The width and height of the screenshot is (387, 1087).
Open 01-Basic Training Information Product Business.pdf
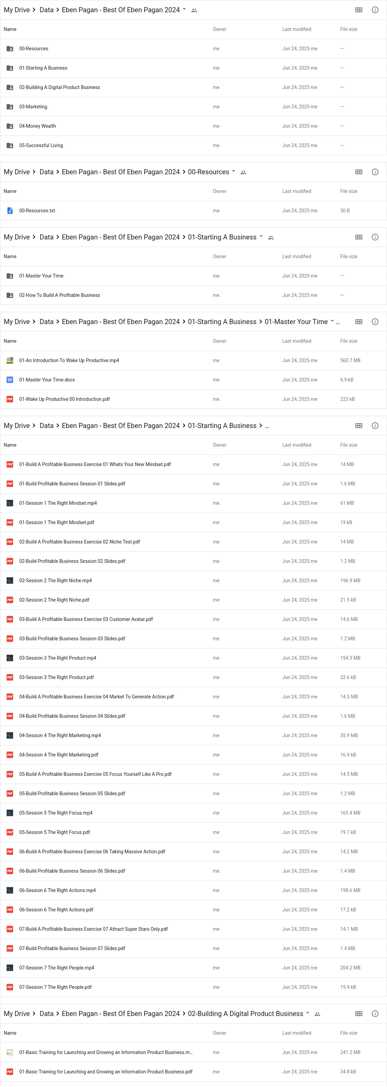coord(106,1072)
